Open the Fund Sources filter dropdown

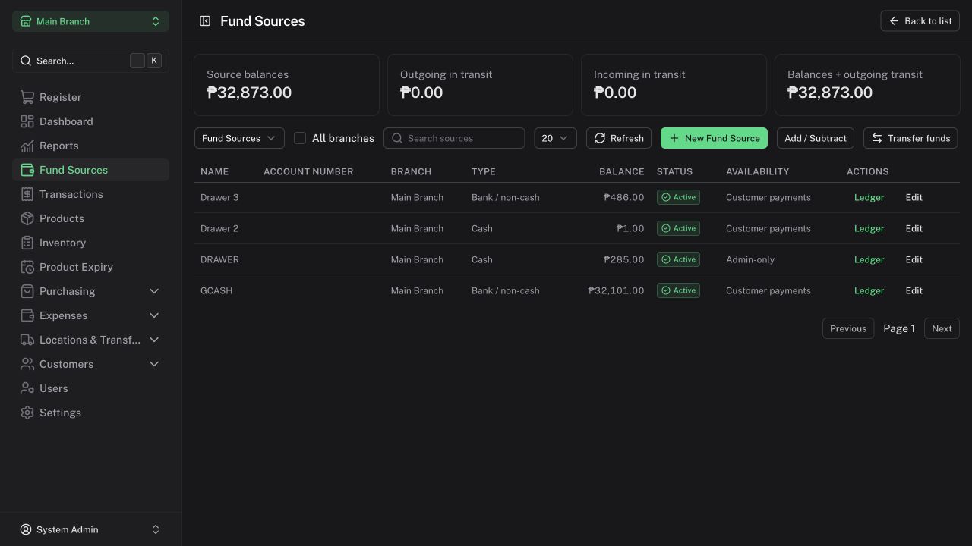[239, 138]
